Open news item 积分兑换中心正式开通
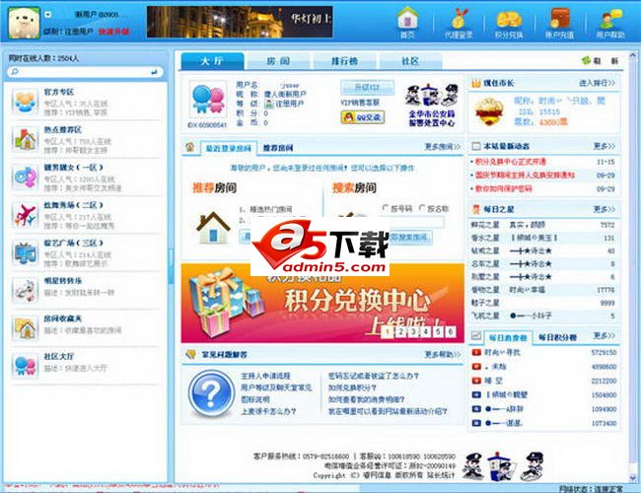 point(510,162)
